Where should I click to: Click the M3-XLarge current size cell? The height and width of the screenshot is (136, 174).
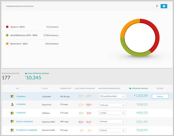tap(65, 96)
